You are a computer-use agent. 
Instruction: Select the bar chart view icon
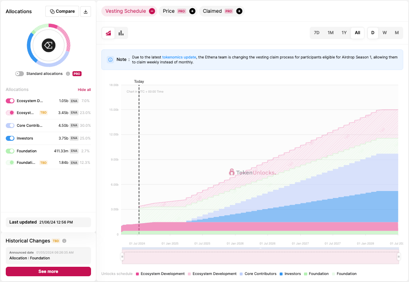pyautogui.click(x=121, y=33)
